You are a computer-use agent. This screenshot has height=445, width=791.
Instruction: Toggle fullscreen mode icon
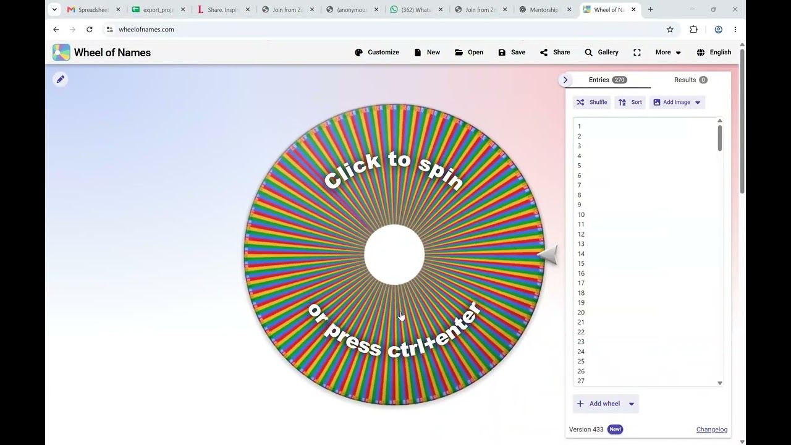(x=637, y=53)
